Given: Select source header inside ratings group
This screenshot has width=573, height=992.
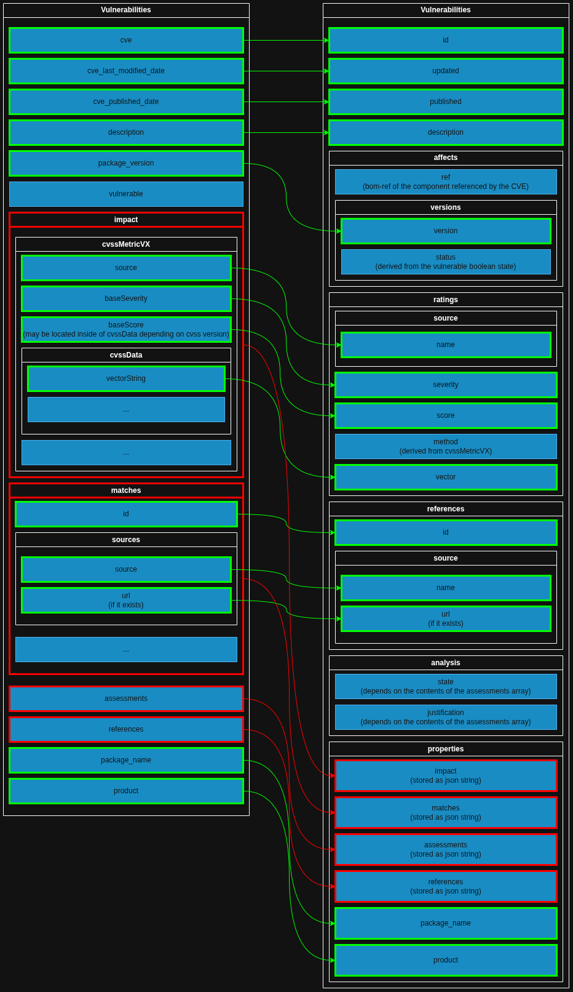Looking at the screenshot, I should point(446,318).
